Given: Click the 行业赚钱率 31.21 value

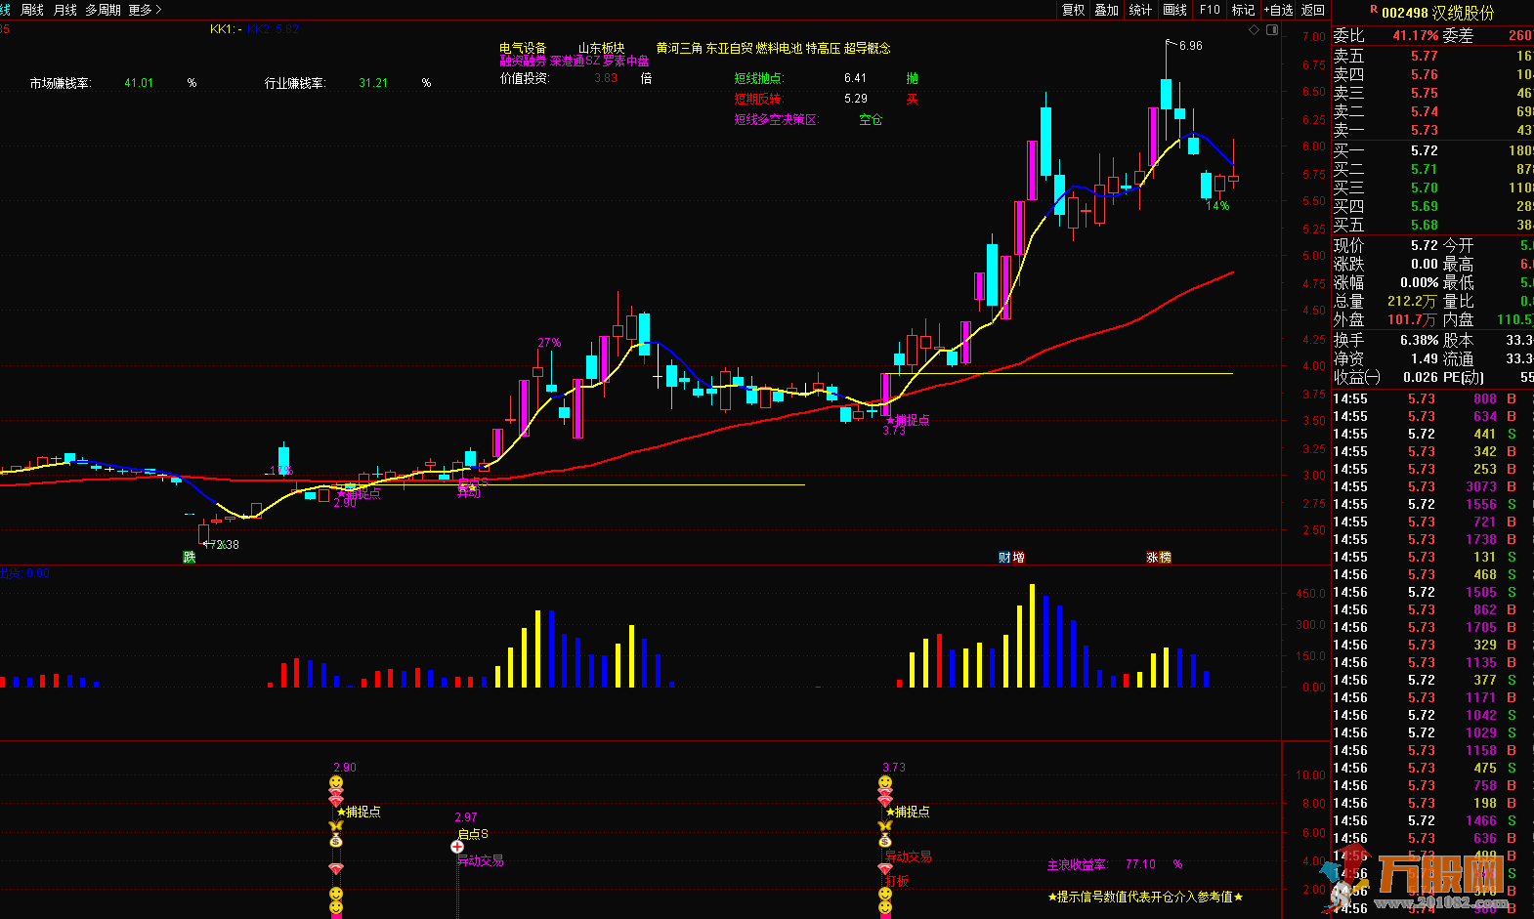Looking at the screenshot, I should 373,83.
